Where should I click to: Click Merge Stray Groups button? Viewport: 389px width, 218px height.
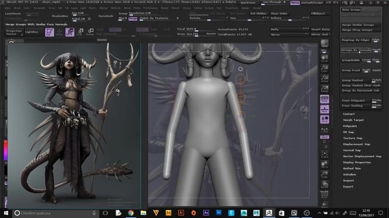(x=360, y=30)
